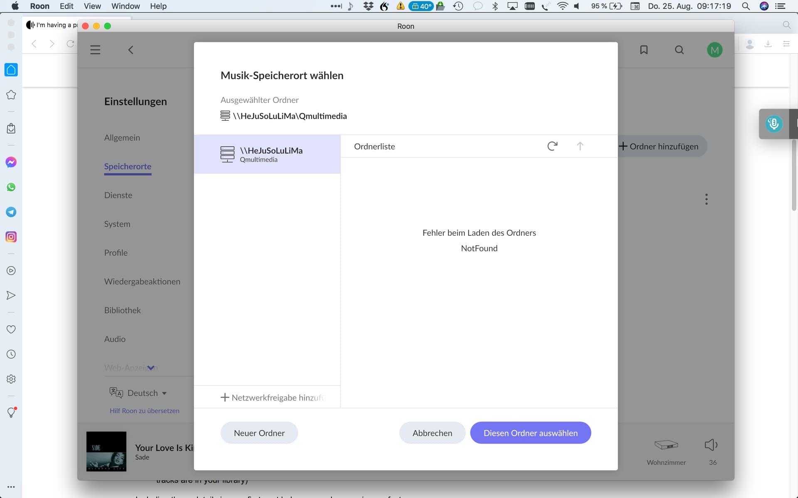Click Abbrechen to cancel dialog
This screenshot has height=498, width=798.
tap(432, 433)
